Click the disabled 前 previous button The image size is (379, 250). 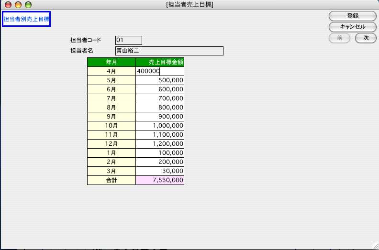click(339, 38)
